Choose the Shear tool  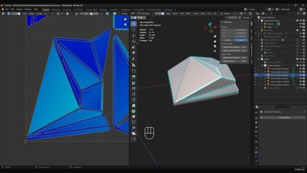pyautogui.click(x=134, y=134)
